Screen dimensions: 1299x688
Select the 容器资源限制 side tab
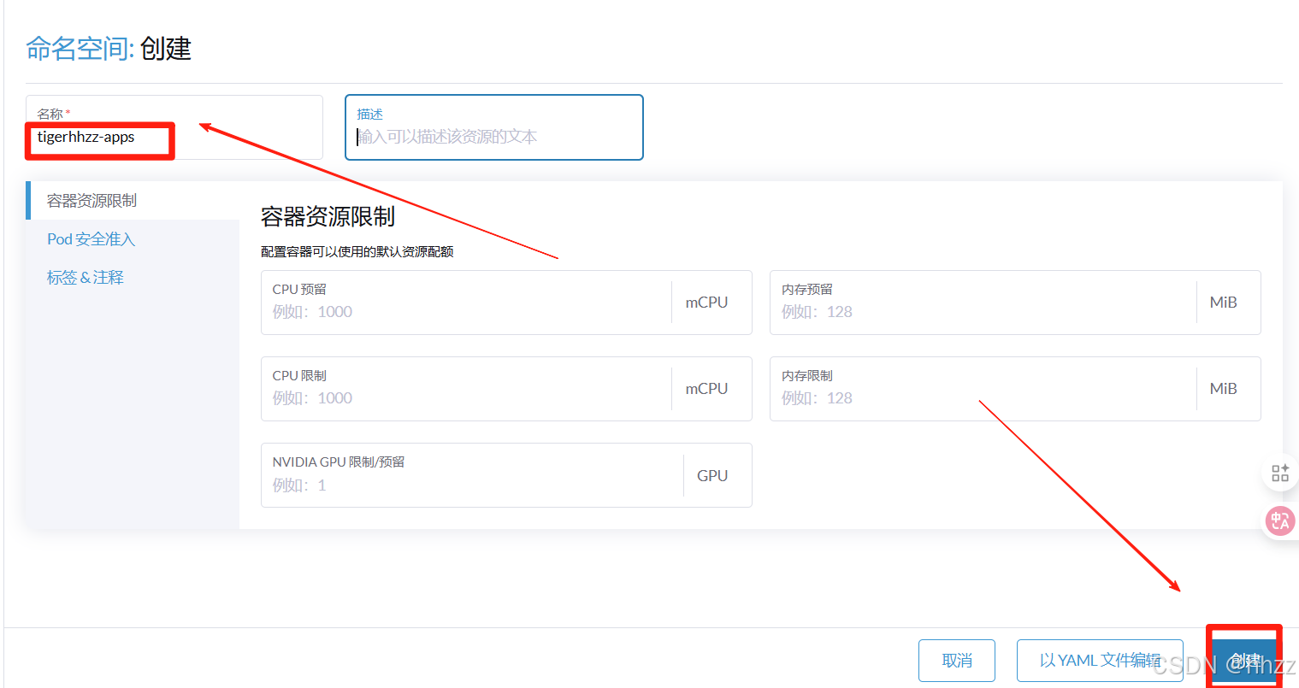pyautogui.click(x=133, y=200)
